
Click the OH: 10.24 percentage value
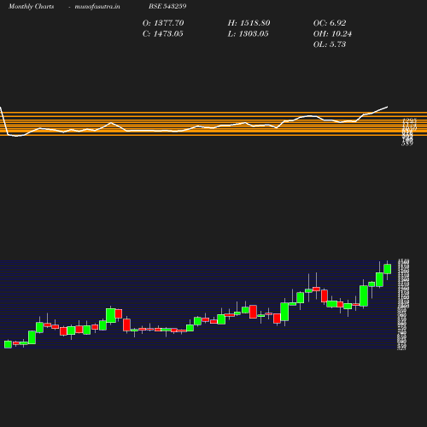[332, 33]
